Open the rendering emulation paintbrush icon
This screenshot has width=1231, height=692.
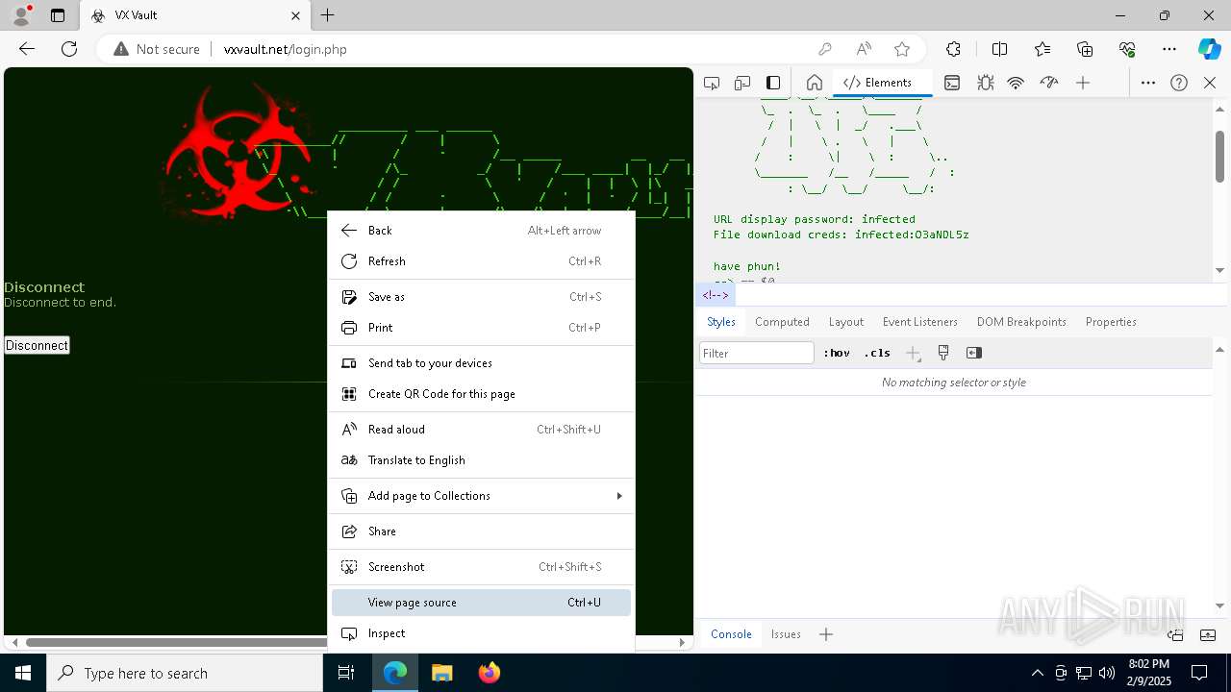click(x=943, y=353)
